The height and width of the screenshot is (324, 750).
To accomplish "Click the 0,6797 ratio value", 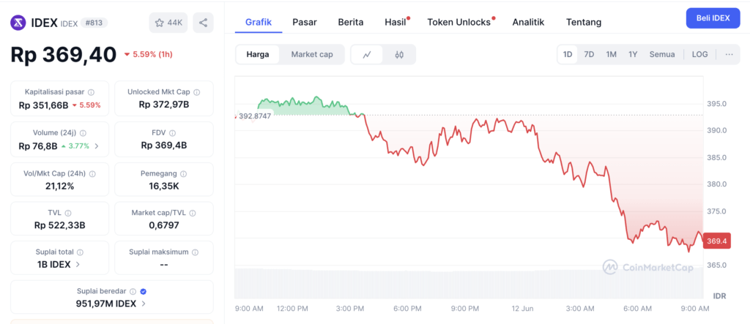I will coord(164,225).
